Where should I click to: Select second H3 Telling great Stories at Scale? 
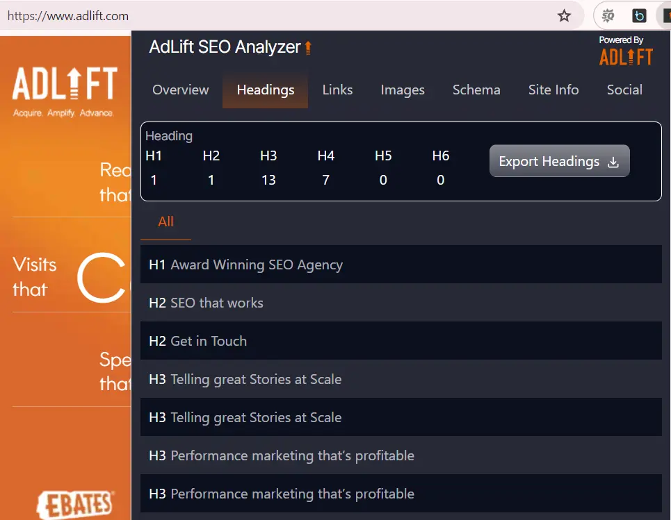401,417
